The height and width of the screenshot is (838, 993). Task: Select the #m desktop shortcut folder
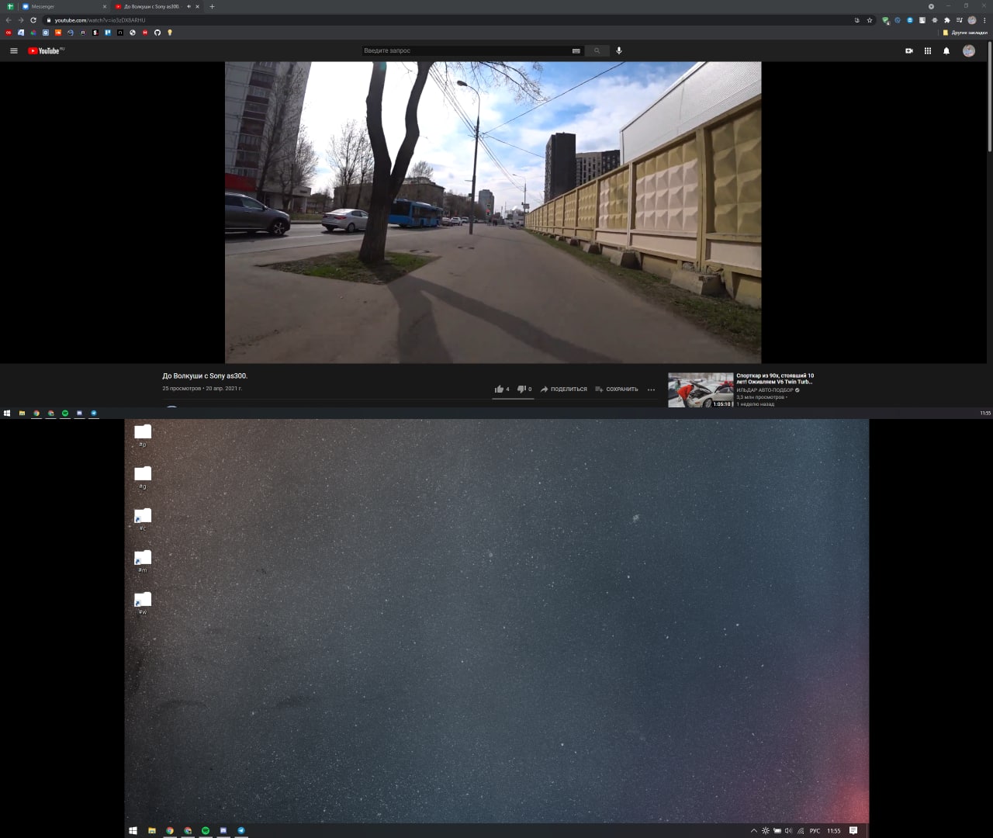[143, 561]
